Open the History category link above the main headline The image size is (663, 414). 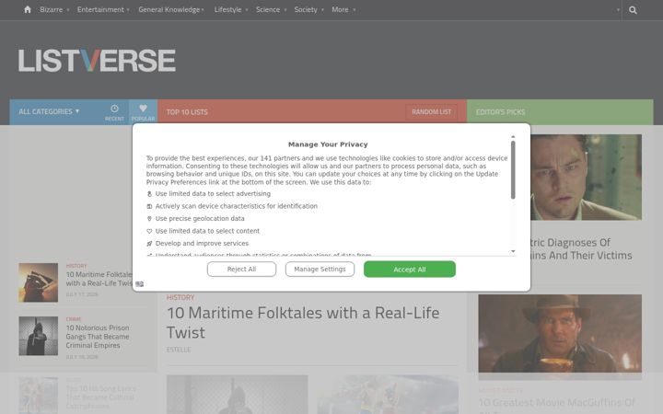coord(180,297)
